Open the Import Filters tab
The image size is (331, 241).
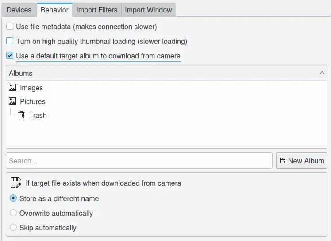[97, 10]
